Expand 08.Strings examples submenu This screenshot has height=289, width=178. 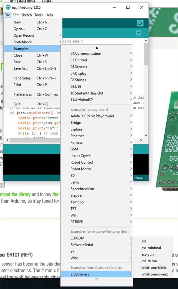pos(97,80)
